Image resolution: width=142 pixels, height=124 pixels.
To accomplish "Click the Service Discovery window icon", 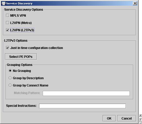I will [x=4, y=3].
